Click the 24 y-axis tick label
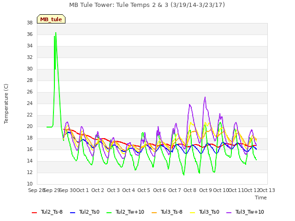Screen dimensions: 295x221 click(x=29, y=103)
